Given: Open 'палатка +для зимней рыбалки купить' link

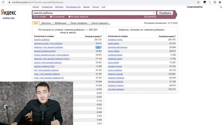Looking at the screenshot, I should click(52, 59).
